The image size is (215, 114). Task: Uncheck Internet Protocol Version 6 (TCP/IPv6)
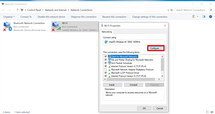coord(106,76)
